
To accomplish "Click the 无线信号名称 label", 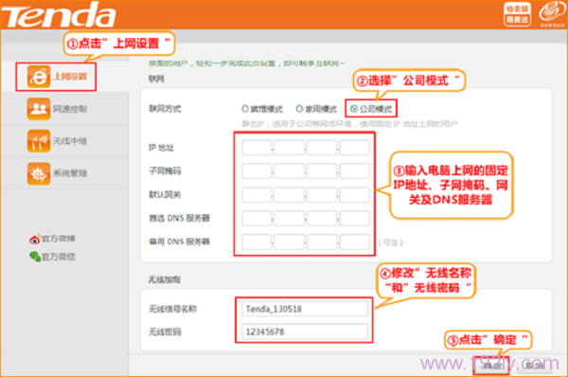I will [173, 309].
